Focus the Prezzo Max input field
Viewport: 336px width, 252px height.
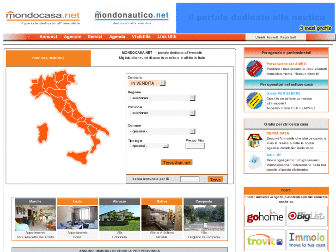point(195,146)
